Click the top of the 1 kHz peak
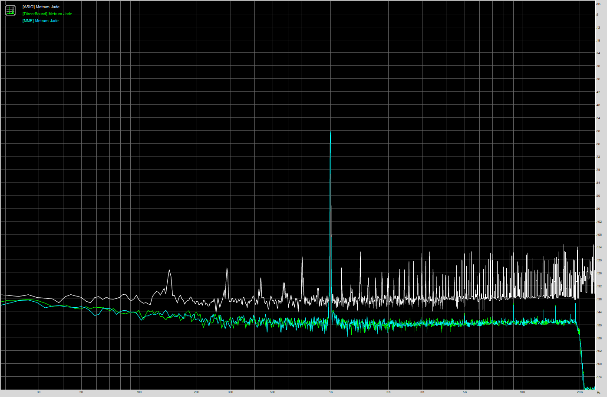 330,132
